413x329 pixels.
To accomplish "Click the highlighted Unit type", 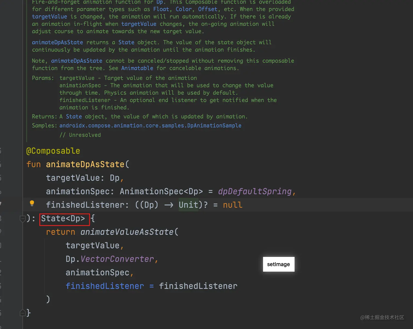I will pos(188,205).
